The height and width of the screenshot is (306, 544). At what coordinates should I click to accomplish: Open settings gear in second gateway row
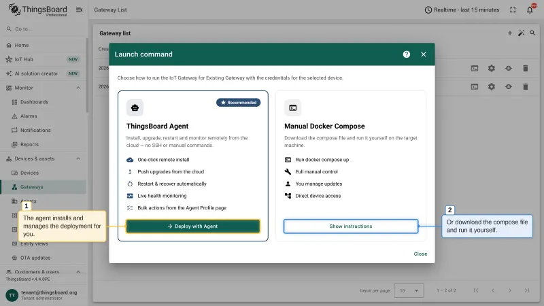coord(491,87)
